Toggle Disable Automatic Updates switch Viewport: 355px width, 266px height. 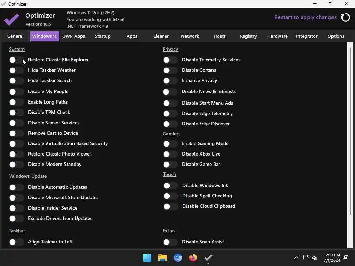16,187
